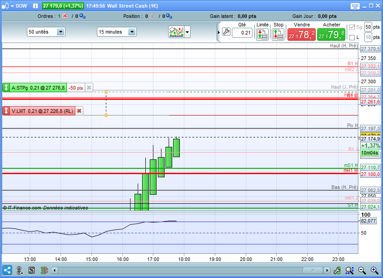Image resolution: width=383 pixels, height=278 pixels.
Task: Open the 15 minutes timeframe dropdown
Action: point(117,32)
